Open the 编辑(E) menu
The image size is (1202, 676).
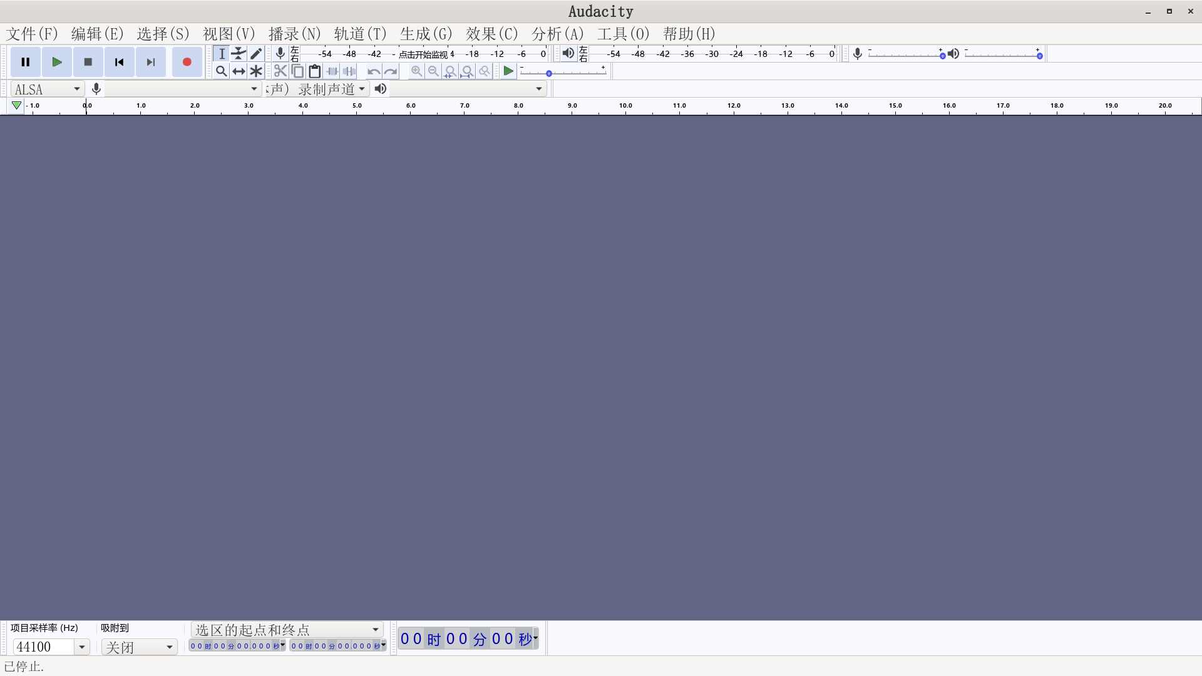[98, 34]
